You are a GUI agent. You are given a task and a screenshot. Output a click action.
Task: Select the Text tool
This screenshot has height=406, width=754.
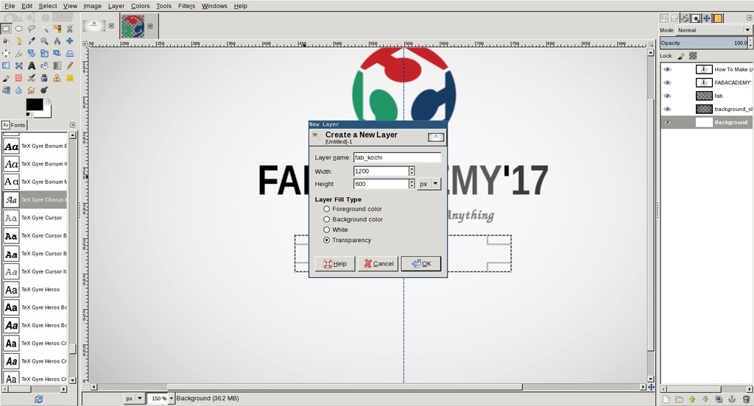click(x=31, y=65)
